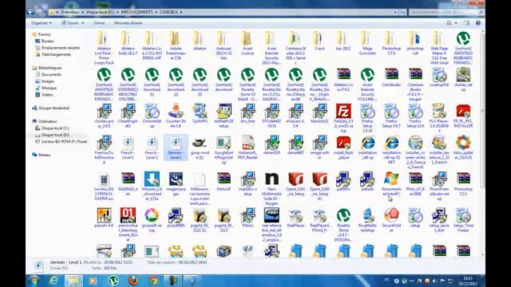Click Graver in the toolbar
511x287 pixels.
(x=99, y=23)
